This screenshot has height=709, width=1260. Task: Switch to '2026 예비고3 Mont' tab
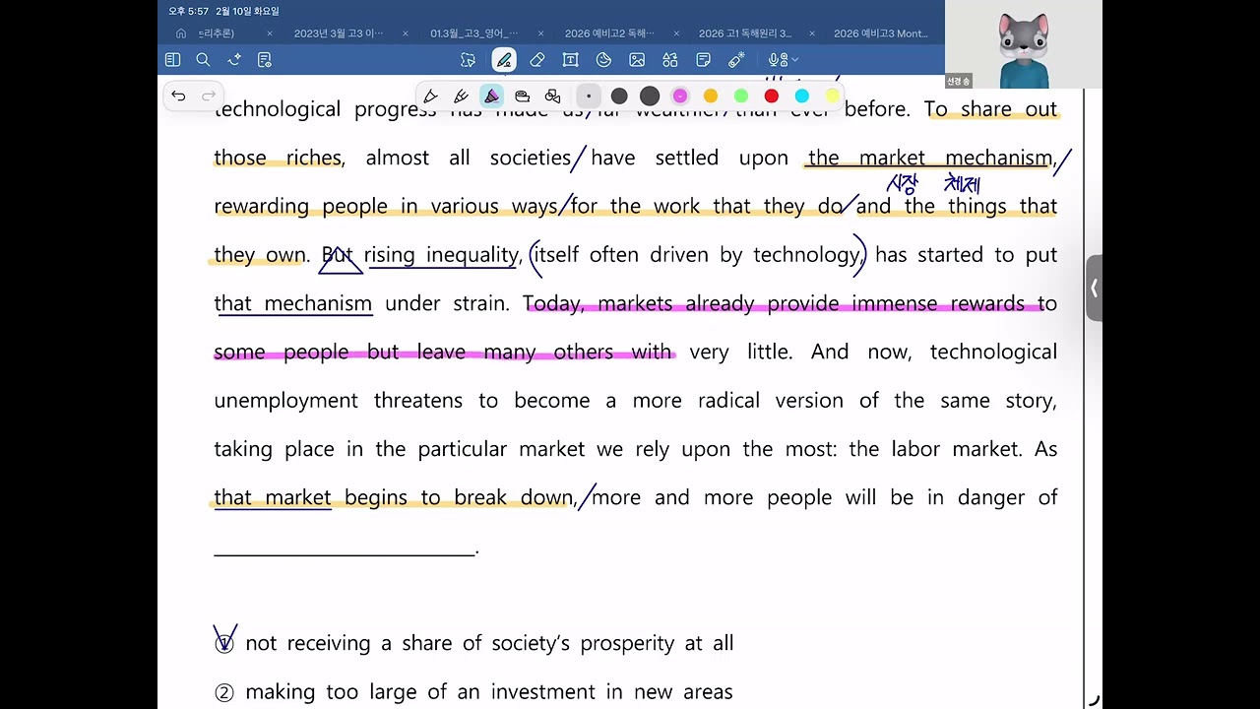coord(881,33)
